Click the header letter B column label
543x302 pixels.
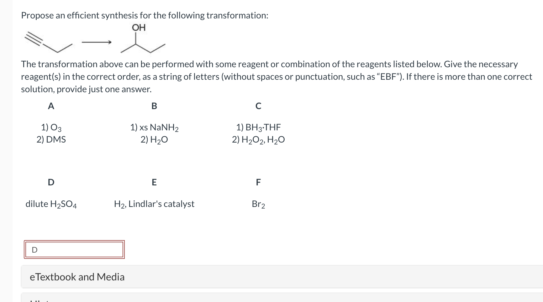(x=154, y=106)
